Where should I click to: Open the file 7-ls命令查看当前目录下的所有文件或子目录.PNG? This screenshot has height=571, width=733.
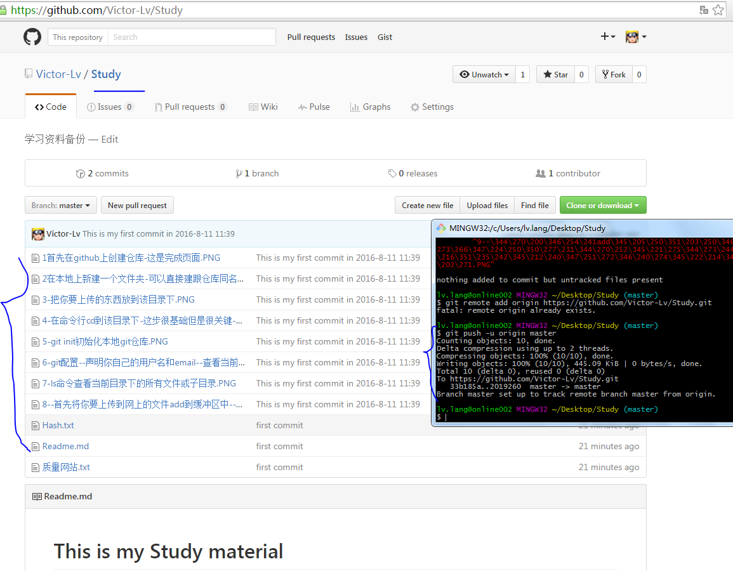(140, 383)
